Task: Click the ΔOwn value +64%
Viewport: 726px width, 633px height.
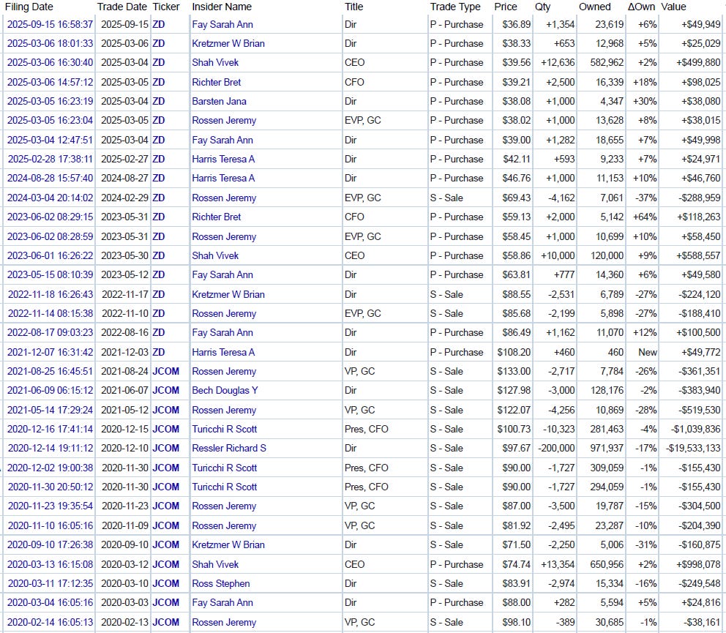Action: [x=645, y=217]
